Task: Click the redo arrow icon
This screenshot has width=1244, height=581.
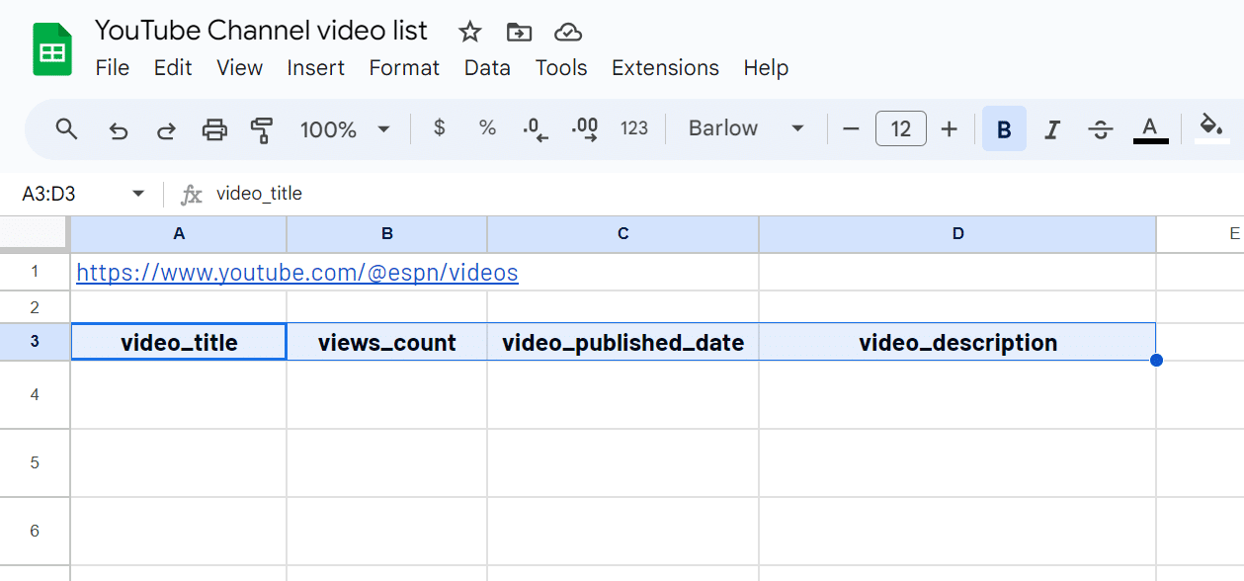Action: point(167,129)
